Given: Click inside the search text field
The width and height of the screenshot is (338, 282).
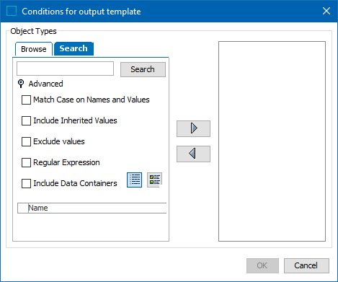Looking at the screenshot, I should click(65, 69).
